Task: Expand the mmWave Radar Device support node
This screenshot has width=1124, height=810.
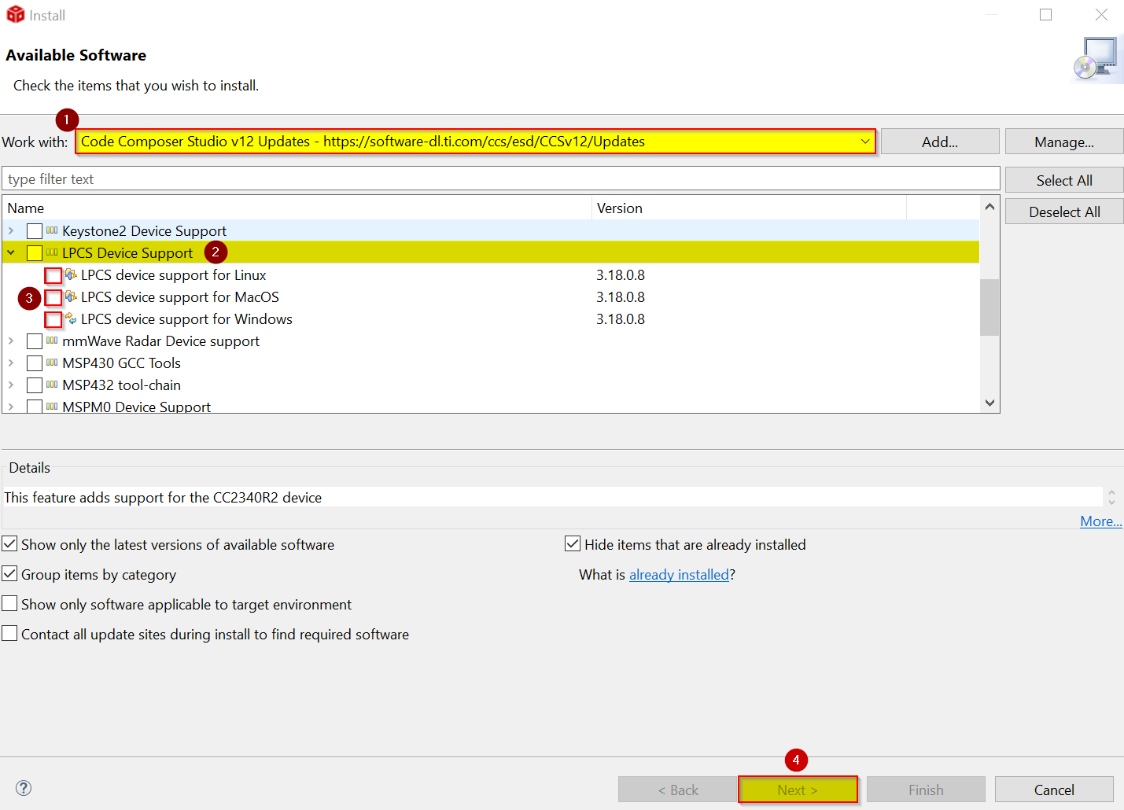Action: pyautogui.click(x=11, y=341)
